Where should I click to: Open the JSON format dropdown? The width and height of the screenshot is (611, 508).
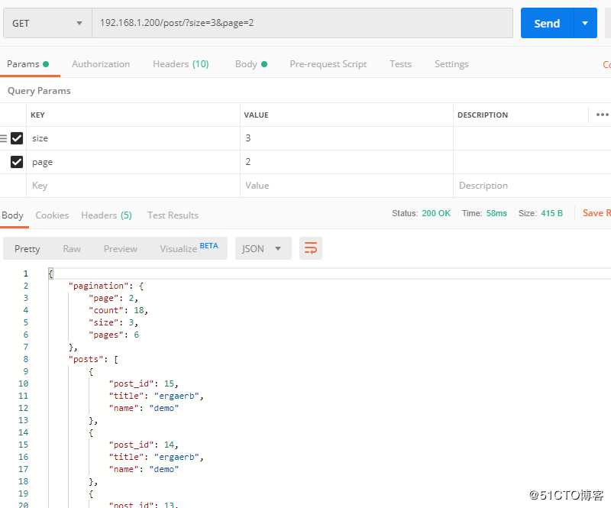(263, 248)
